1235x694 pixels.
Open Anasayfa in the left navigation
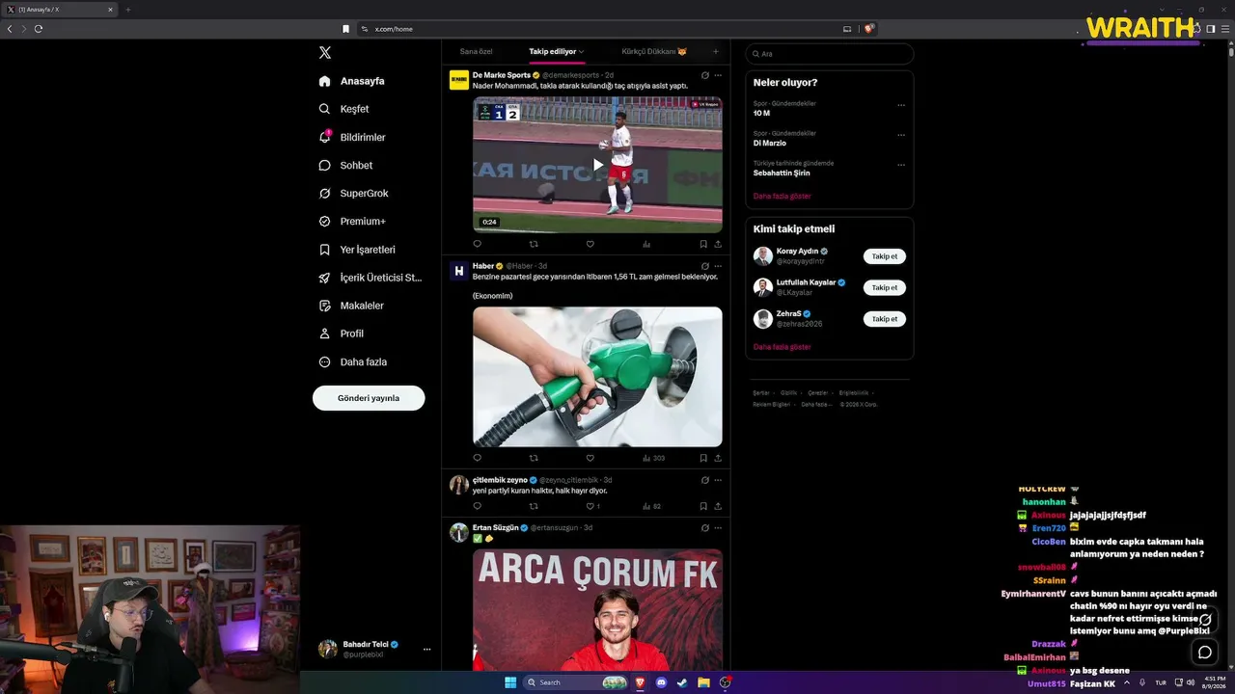pyautogui.click(x=352, y=81)
